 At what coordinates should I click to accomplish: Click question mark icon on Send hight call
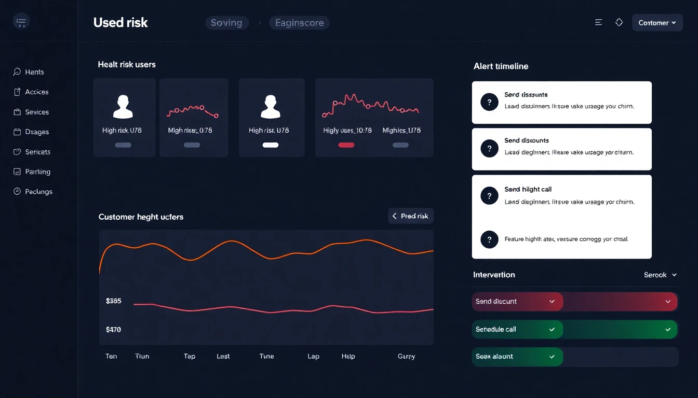[489, 195]
